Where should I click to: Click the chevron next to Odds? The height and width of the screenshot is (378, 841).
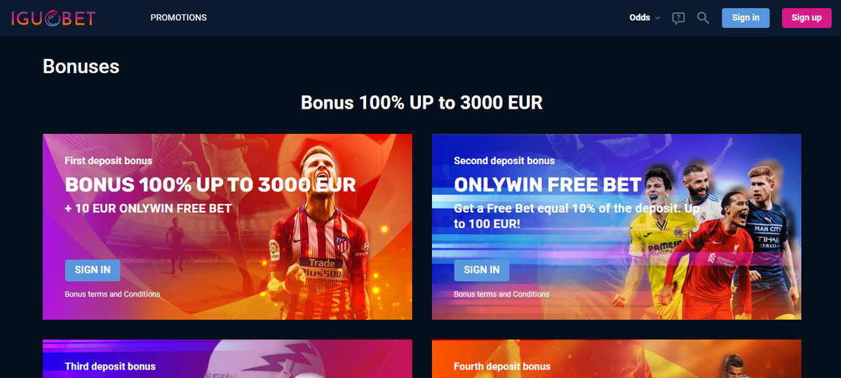coord(657,18)
